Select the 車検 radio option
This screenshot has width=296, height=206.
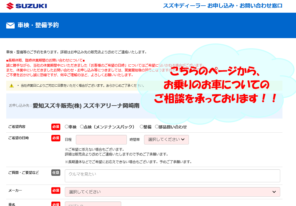[67, 127]
